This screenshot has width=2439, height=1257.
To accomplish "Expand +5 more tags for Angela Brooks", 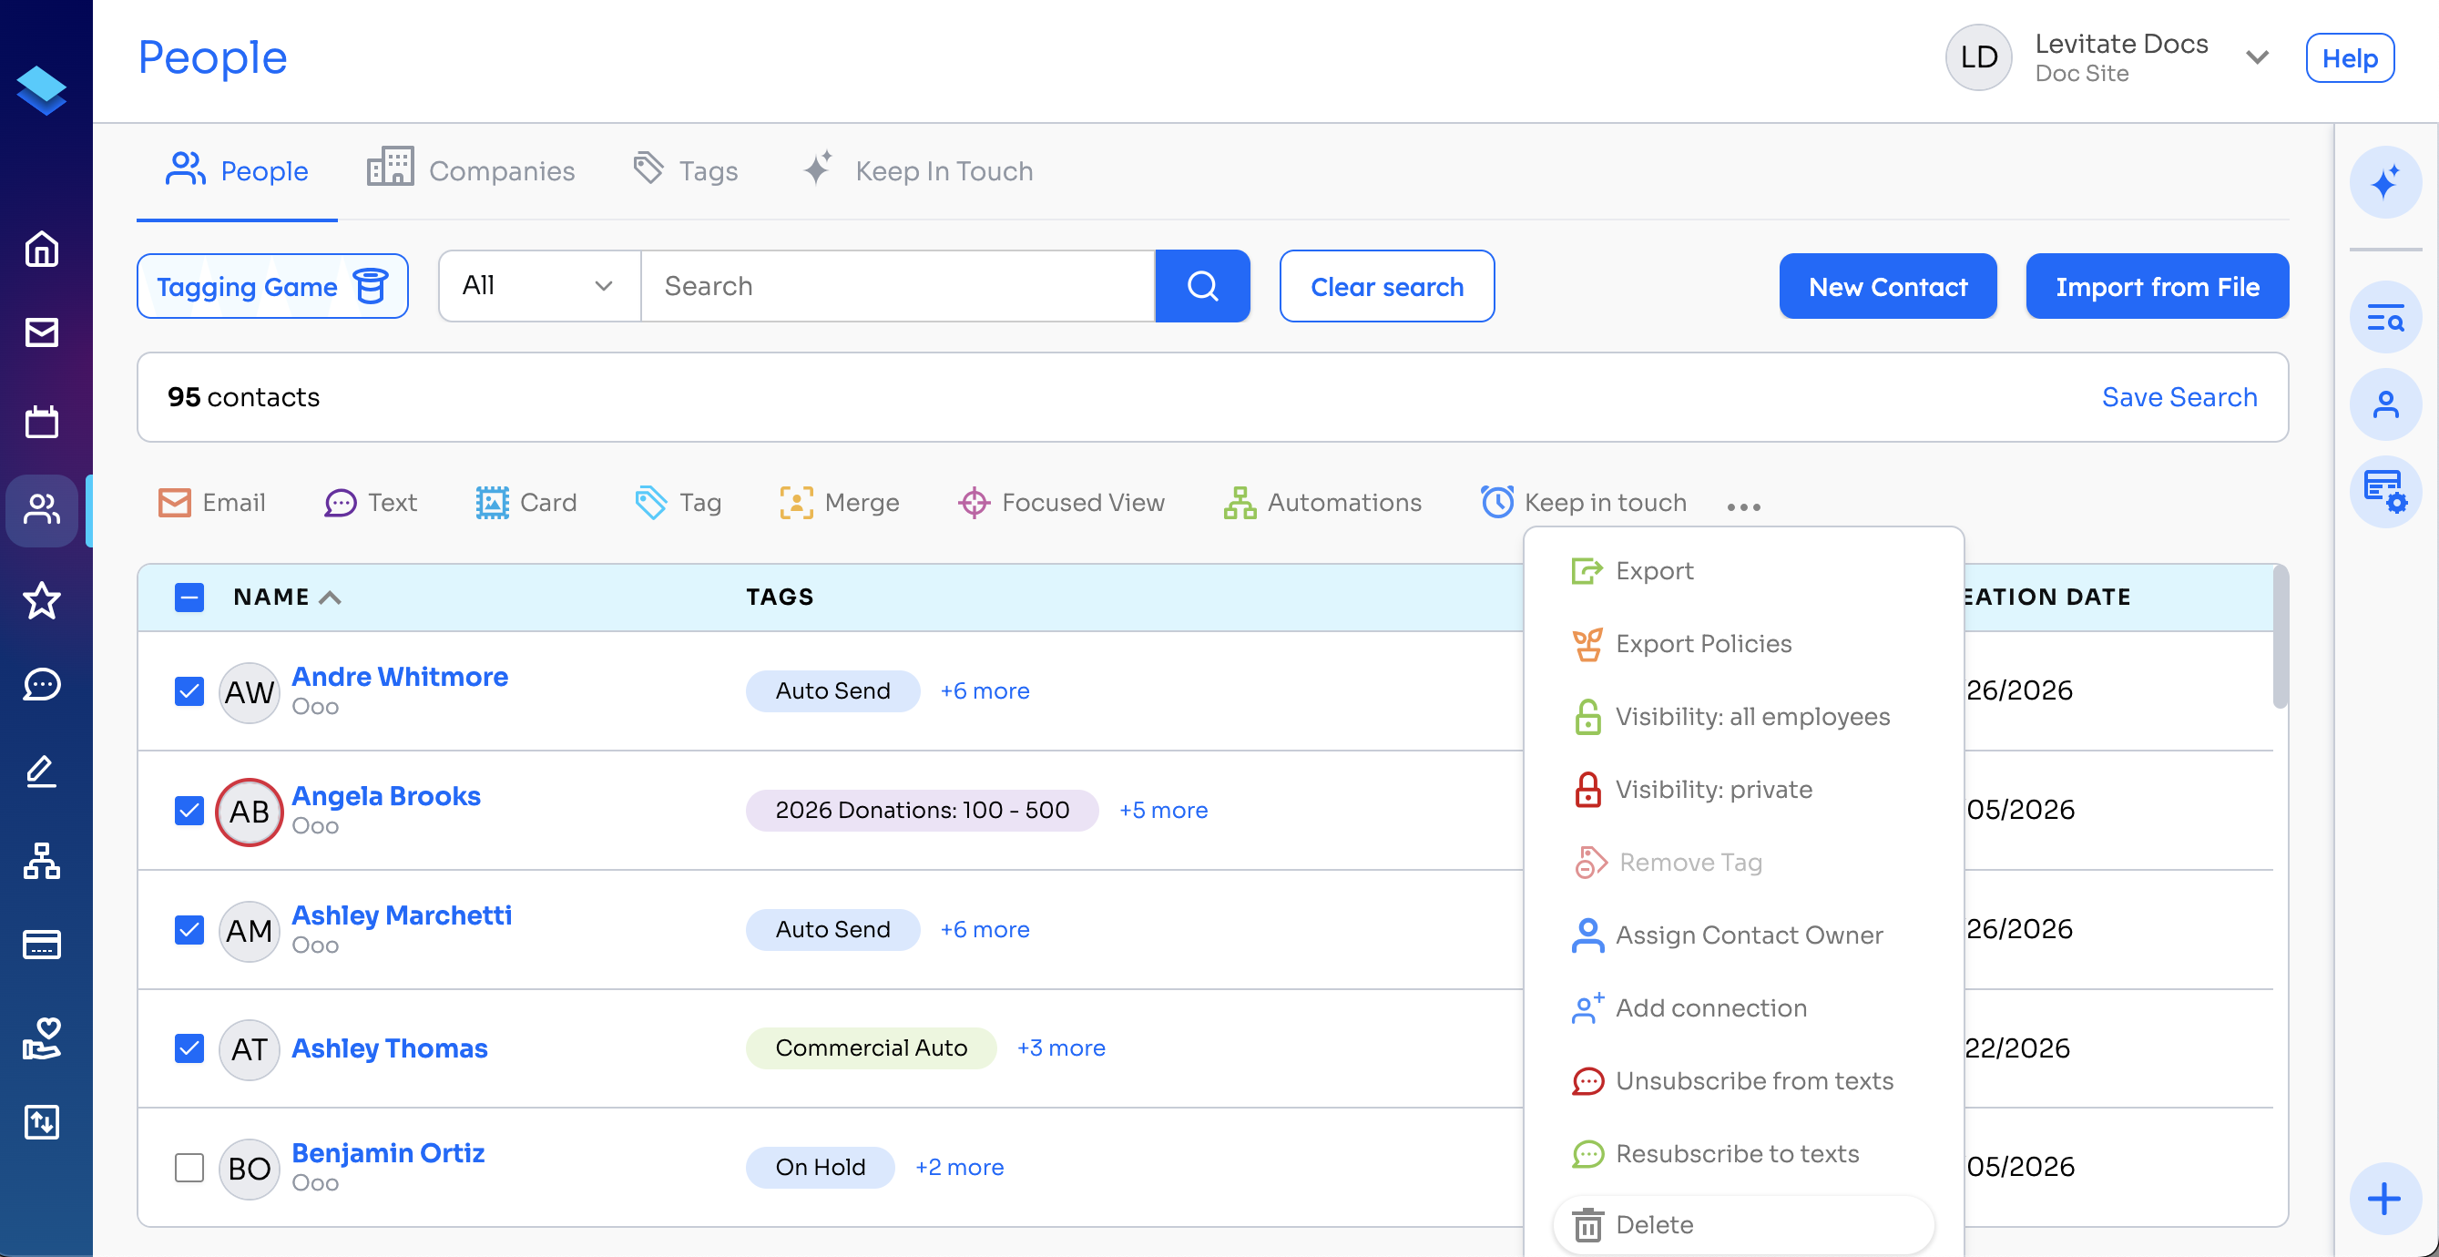I will [1164, 811].
